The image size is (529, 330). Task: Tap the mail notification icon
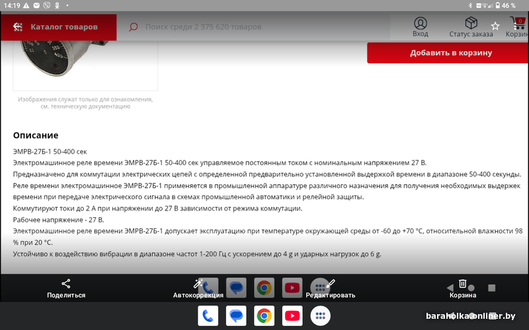coord(36,5)
